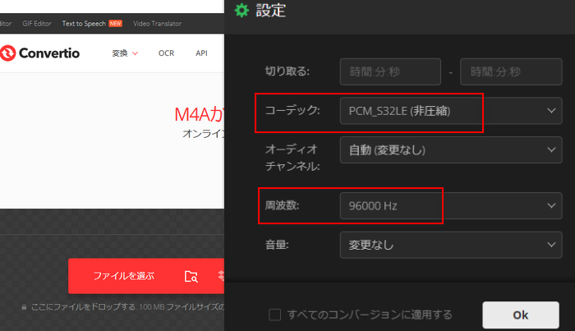Click the コーデック: label
Screen dimensions: 575x331
point(292,110)
